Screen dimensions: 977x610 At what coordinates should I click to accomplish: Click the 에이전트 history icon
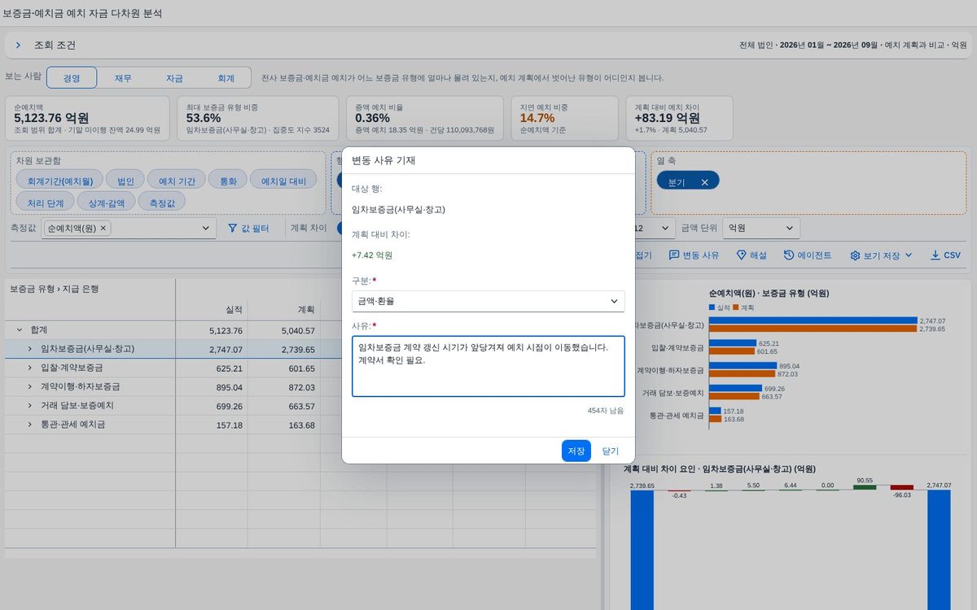click(789, 255)
